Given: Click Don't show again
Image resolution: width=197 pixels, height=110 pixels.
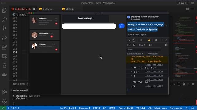Looking at the screenshot, I should 137,35.
